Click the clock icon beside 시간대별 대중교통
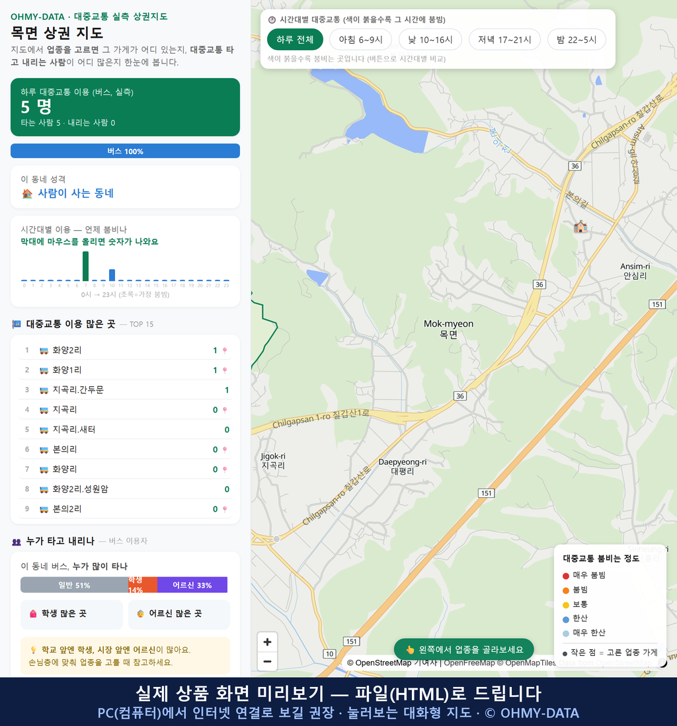 [x=272, y=19]
